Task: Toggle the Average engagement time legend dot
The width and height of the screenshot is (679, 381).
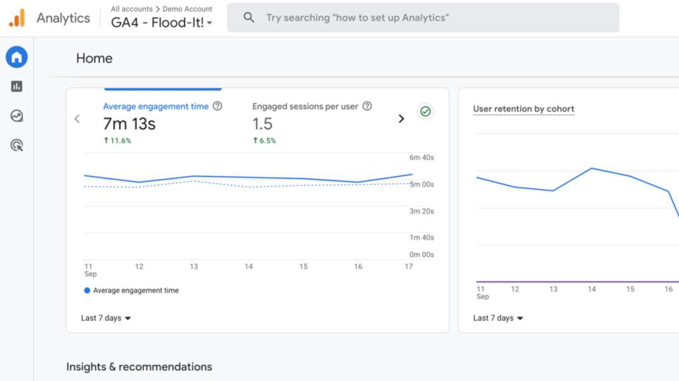Action: click(87, 290)
